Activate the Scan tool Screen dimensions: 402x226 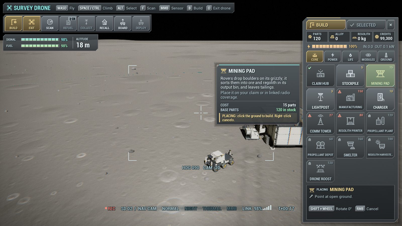tap(50, 24)
